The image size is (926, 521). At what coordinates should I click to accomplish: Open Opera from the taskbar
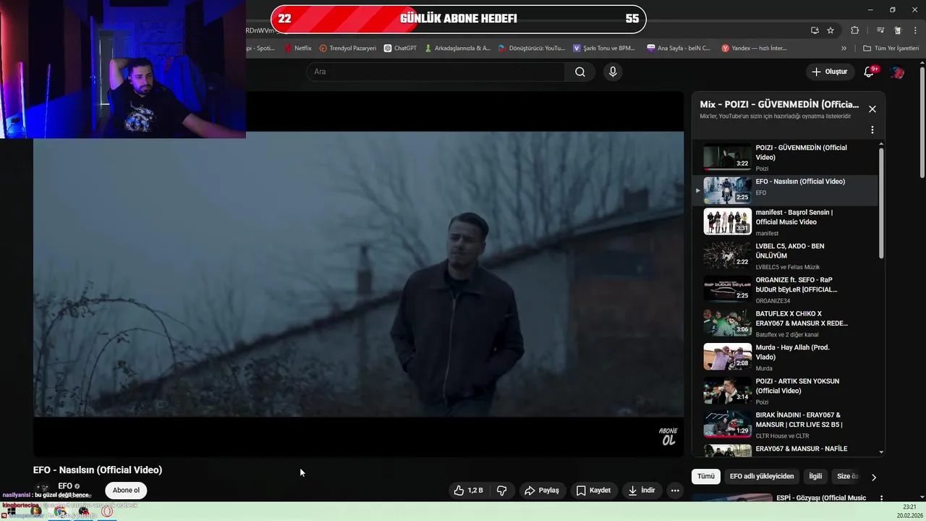[107, 512]
